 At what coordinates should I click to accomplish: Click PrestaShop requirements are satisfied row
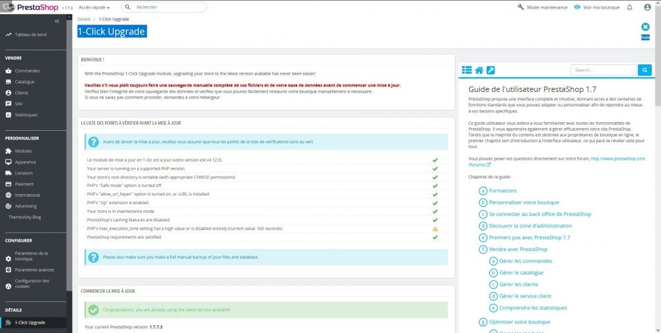tap(266, 237)
